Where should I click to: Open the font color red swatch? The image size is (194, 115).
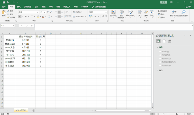43,16
